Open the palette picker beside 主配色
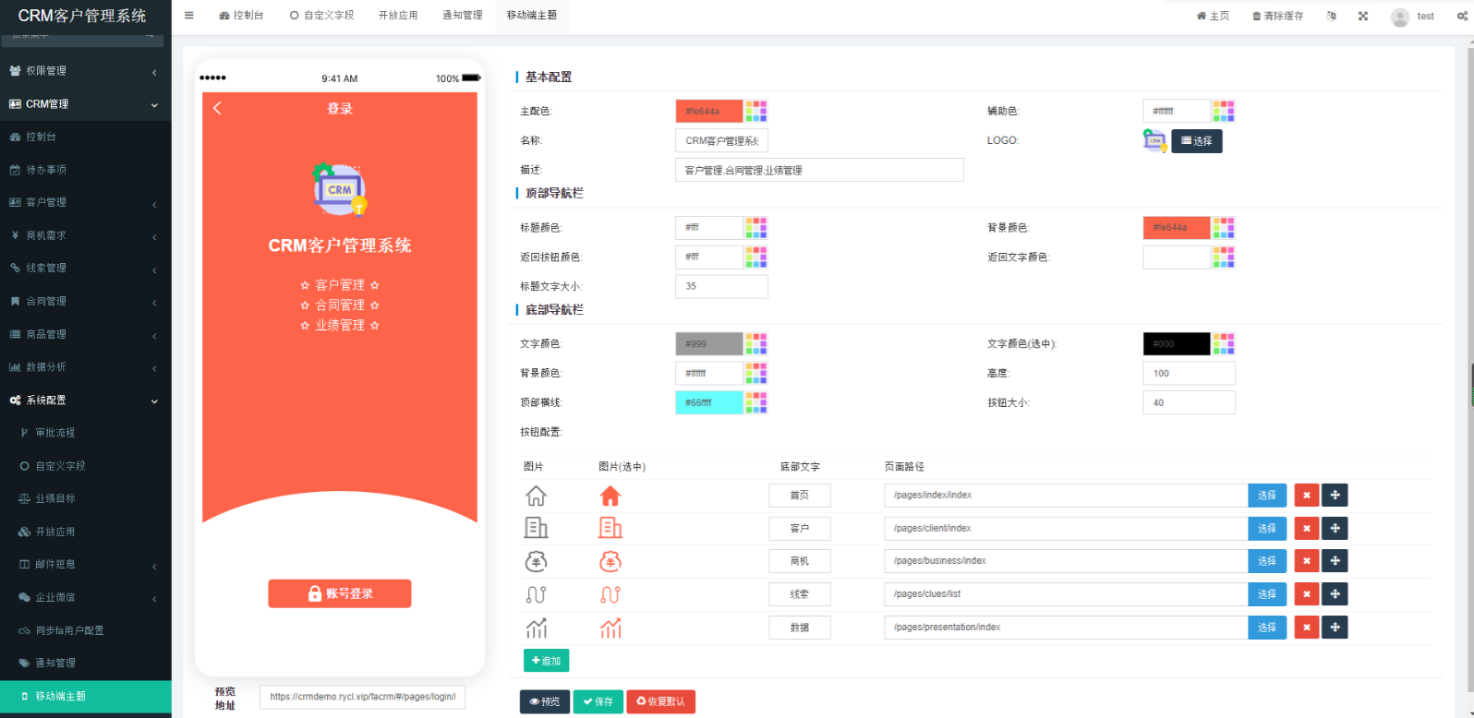Image resolution: width=1474 pixels, height=718 pixels. coord(756,112)
